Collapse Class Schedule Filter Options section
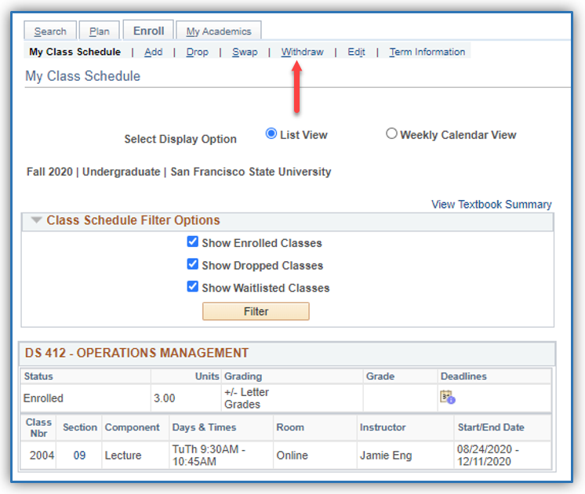 click(36, 220)
